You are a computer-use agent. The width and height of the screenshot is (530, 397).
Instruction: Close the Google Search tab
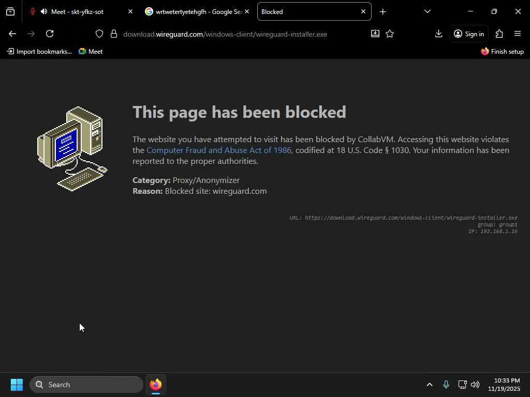(x=247, y=11)
